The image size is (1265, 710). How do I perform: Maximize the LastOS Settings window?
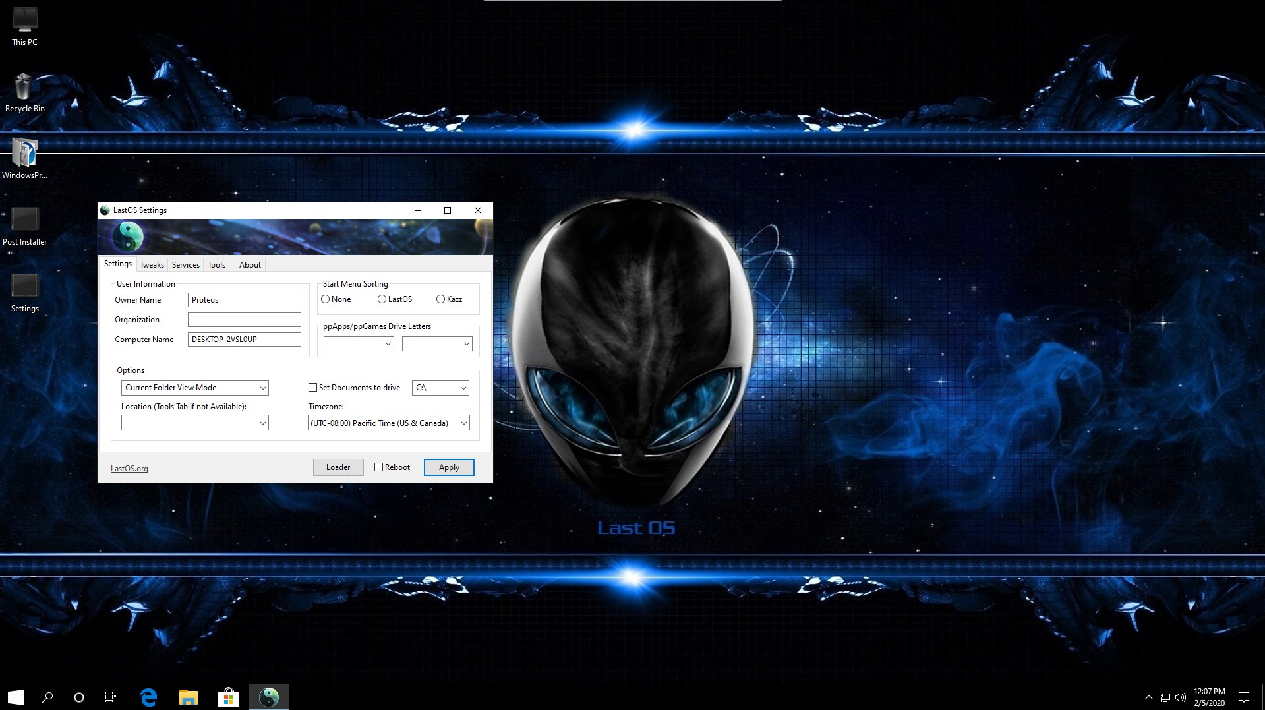coord(448,210)
